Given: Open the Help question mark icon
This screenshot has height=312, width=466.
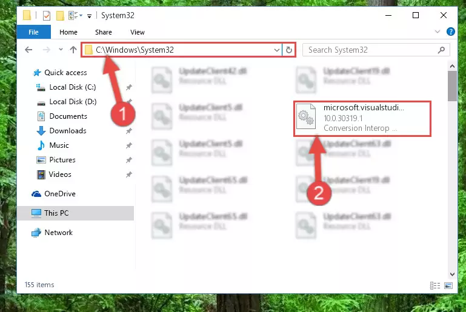Looking at the screenshot, I should (x=450, y=32).
